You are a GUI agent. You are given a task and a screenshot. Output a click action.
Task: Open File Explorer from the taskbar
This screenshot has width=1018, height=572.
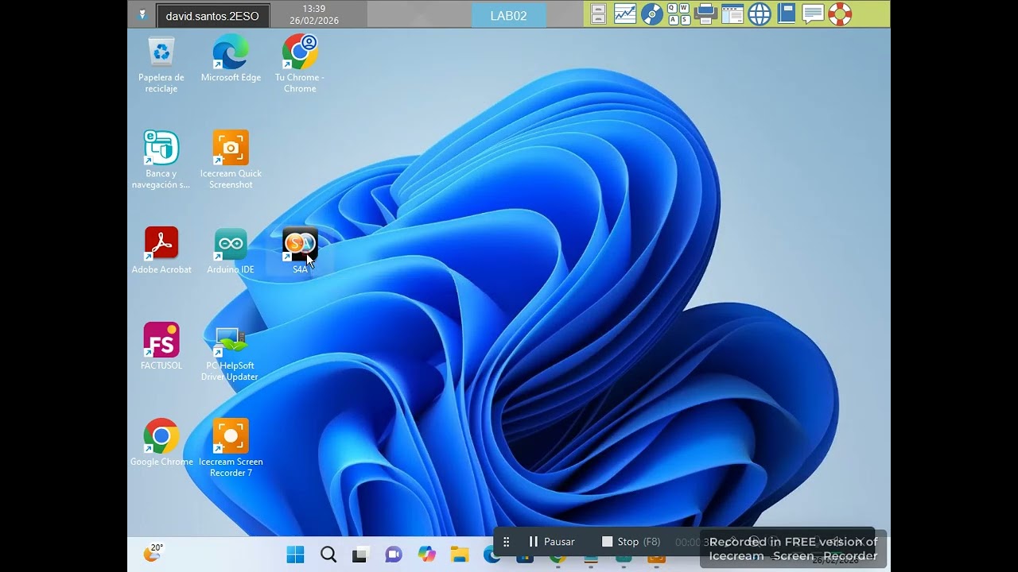click(x=460, y=555)
